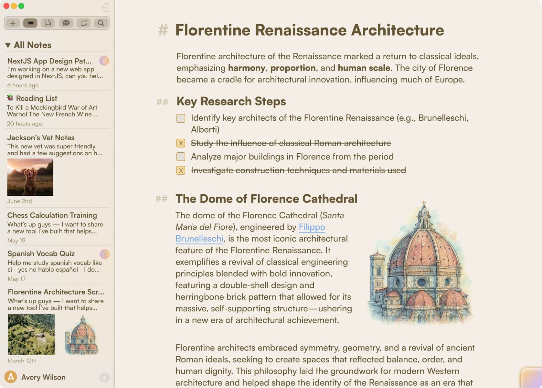Image resolution: width=542 pixels, height=388 pixels.
Task: Open the Reading List note
Action: [x=57, y=110]
